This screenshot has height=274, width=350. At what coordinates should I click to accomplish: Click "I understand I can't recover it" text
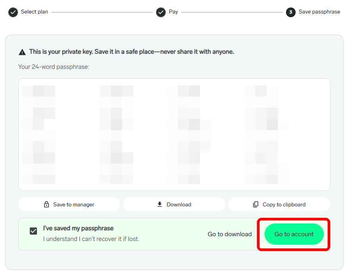coord(91,239)
